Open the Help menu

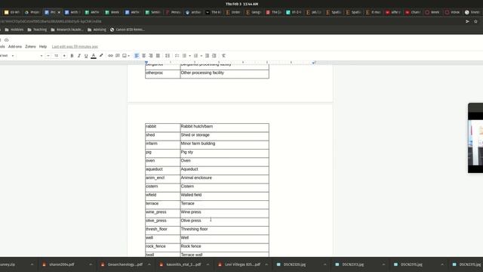[43, 47]
